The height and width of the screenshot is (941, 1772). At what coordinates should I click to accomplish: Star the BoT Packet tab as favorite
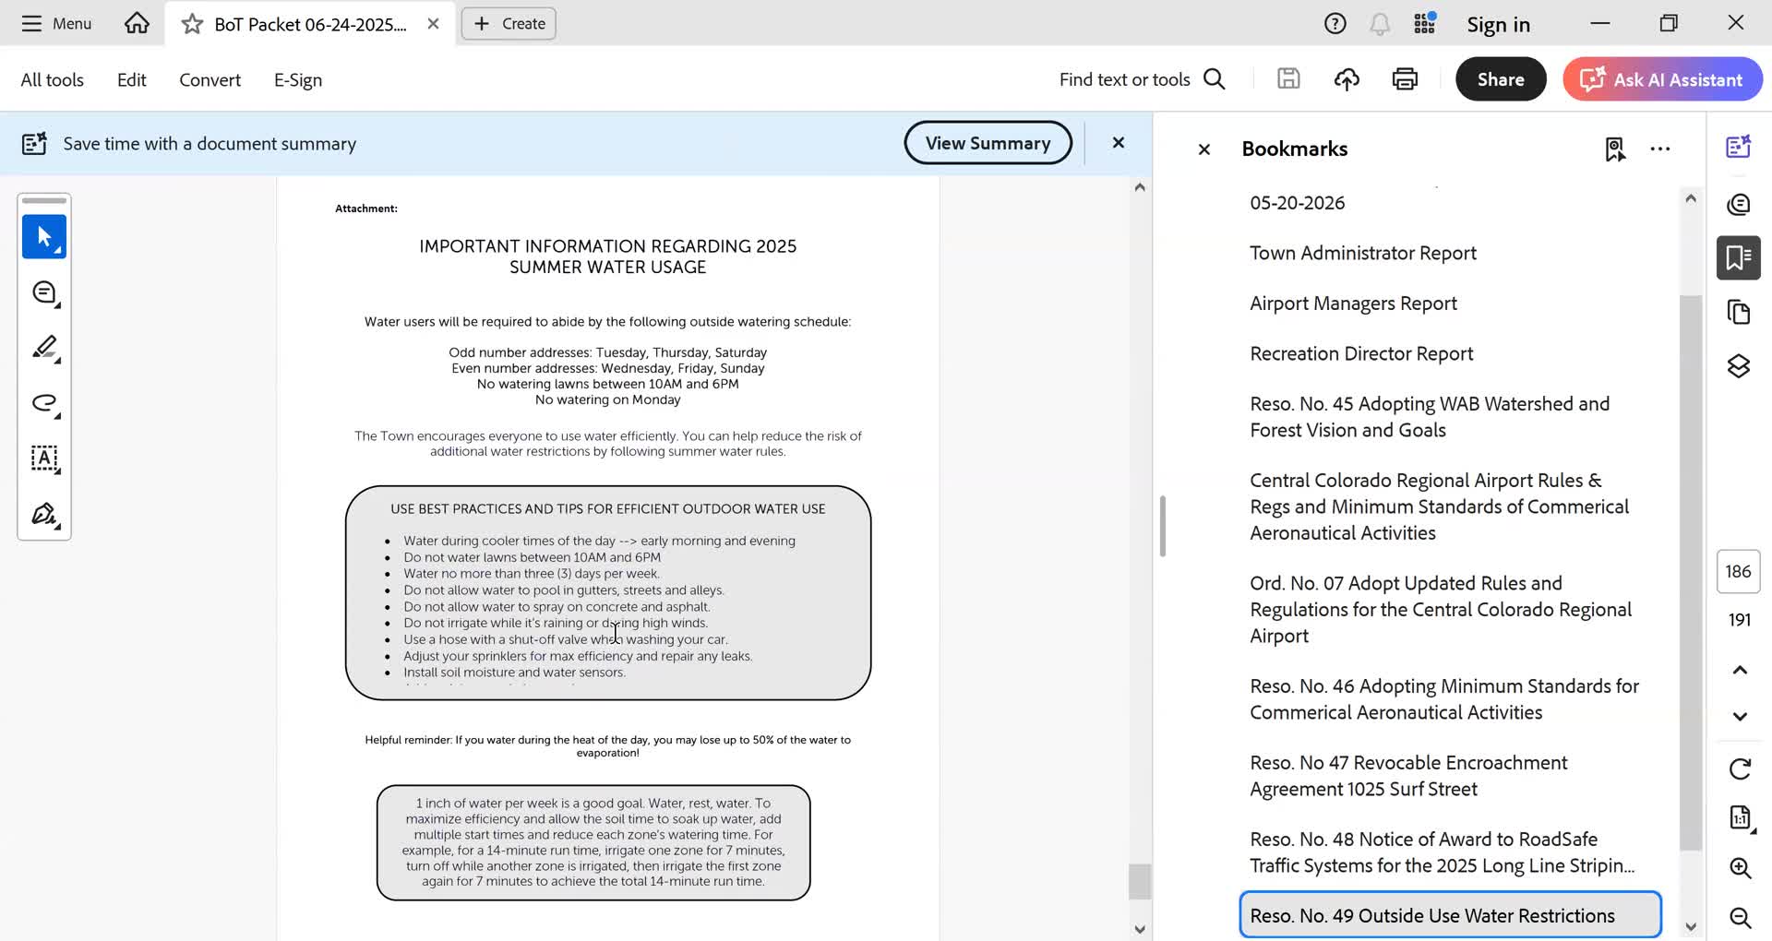(x=192, y=24)
